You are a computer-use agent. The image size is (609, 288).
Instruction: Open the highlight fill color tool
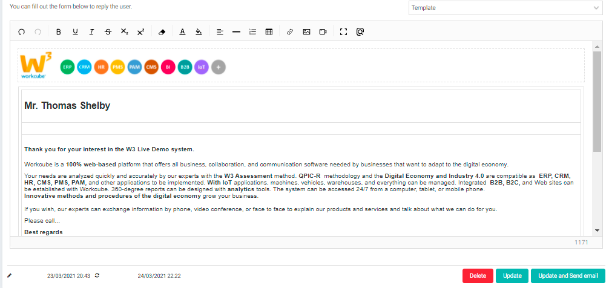199,32
